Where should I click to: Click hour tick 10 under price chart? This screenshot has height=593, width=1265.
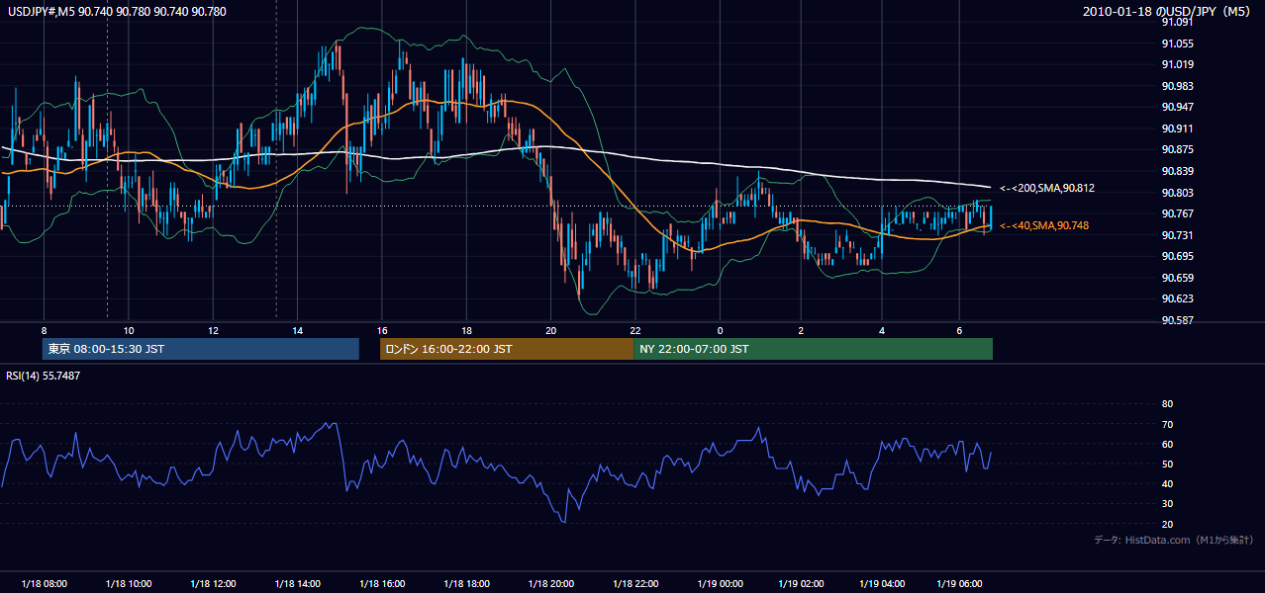pos(129,329)
